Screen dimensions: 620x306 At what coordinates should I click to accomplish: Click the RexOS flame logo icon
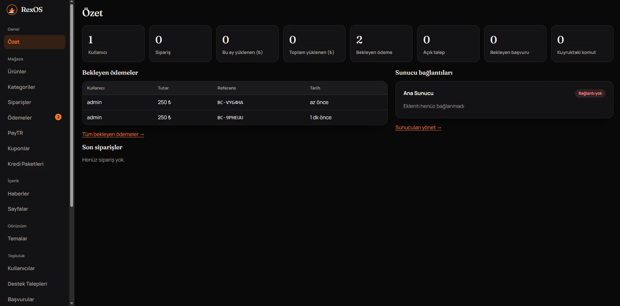coord(12,10)
